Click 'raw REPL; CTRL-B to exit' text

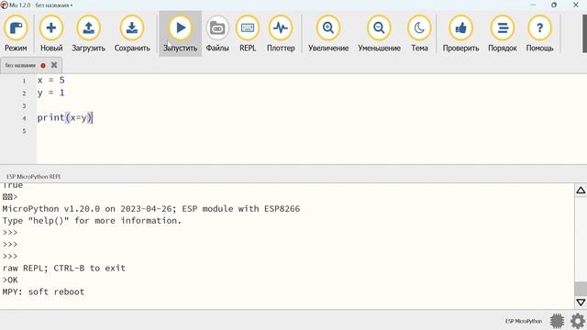coord(64,268)
